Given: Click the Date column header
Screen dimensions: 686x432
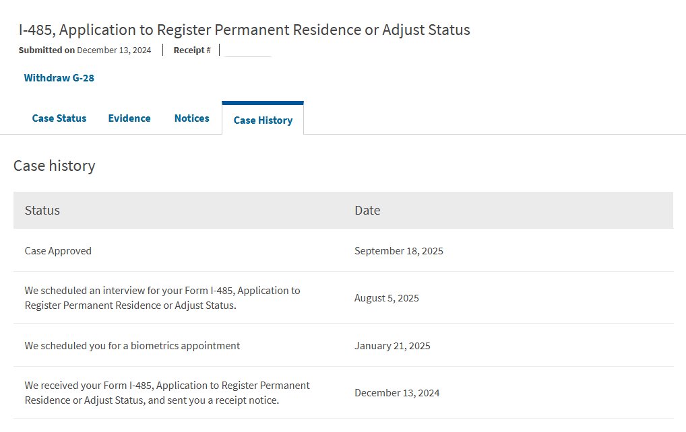Looking at the screenshot, I should (367, 211).
